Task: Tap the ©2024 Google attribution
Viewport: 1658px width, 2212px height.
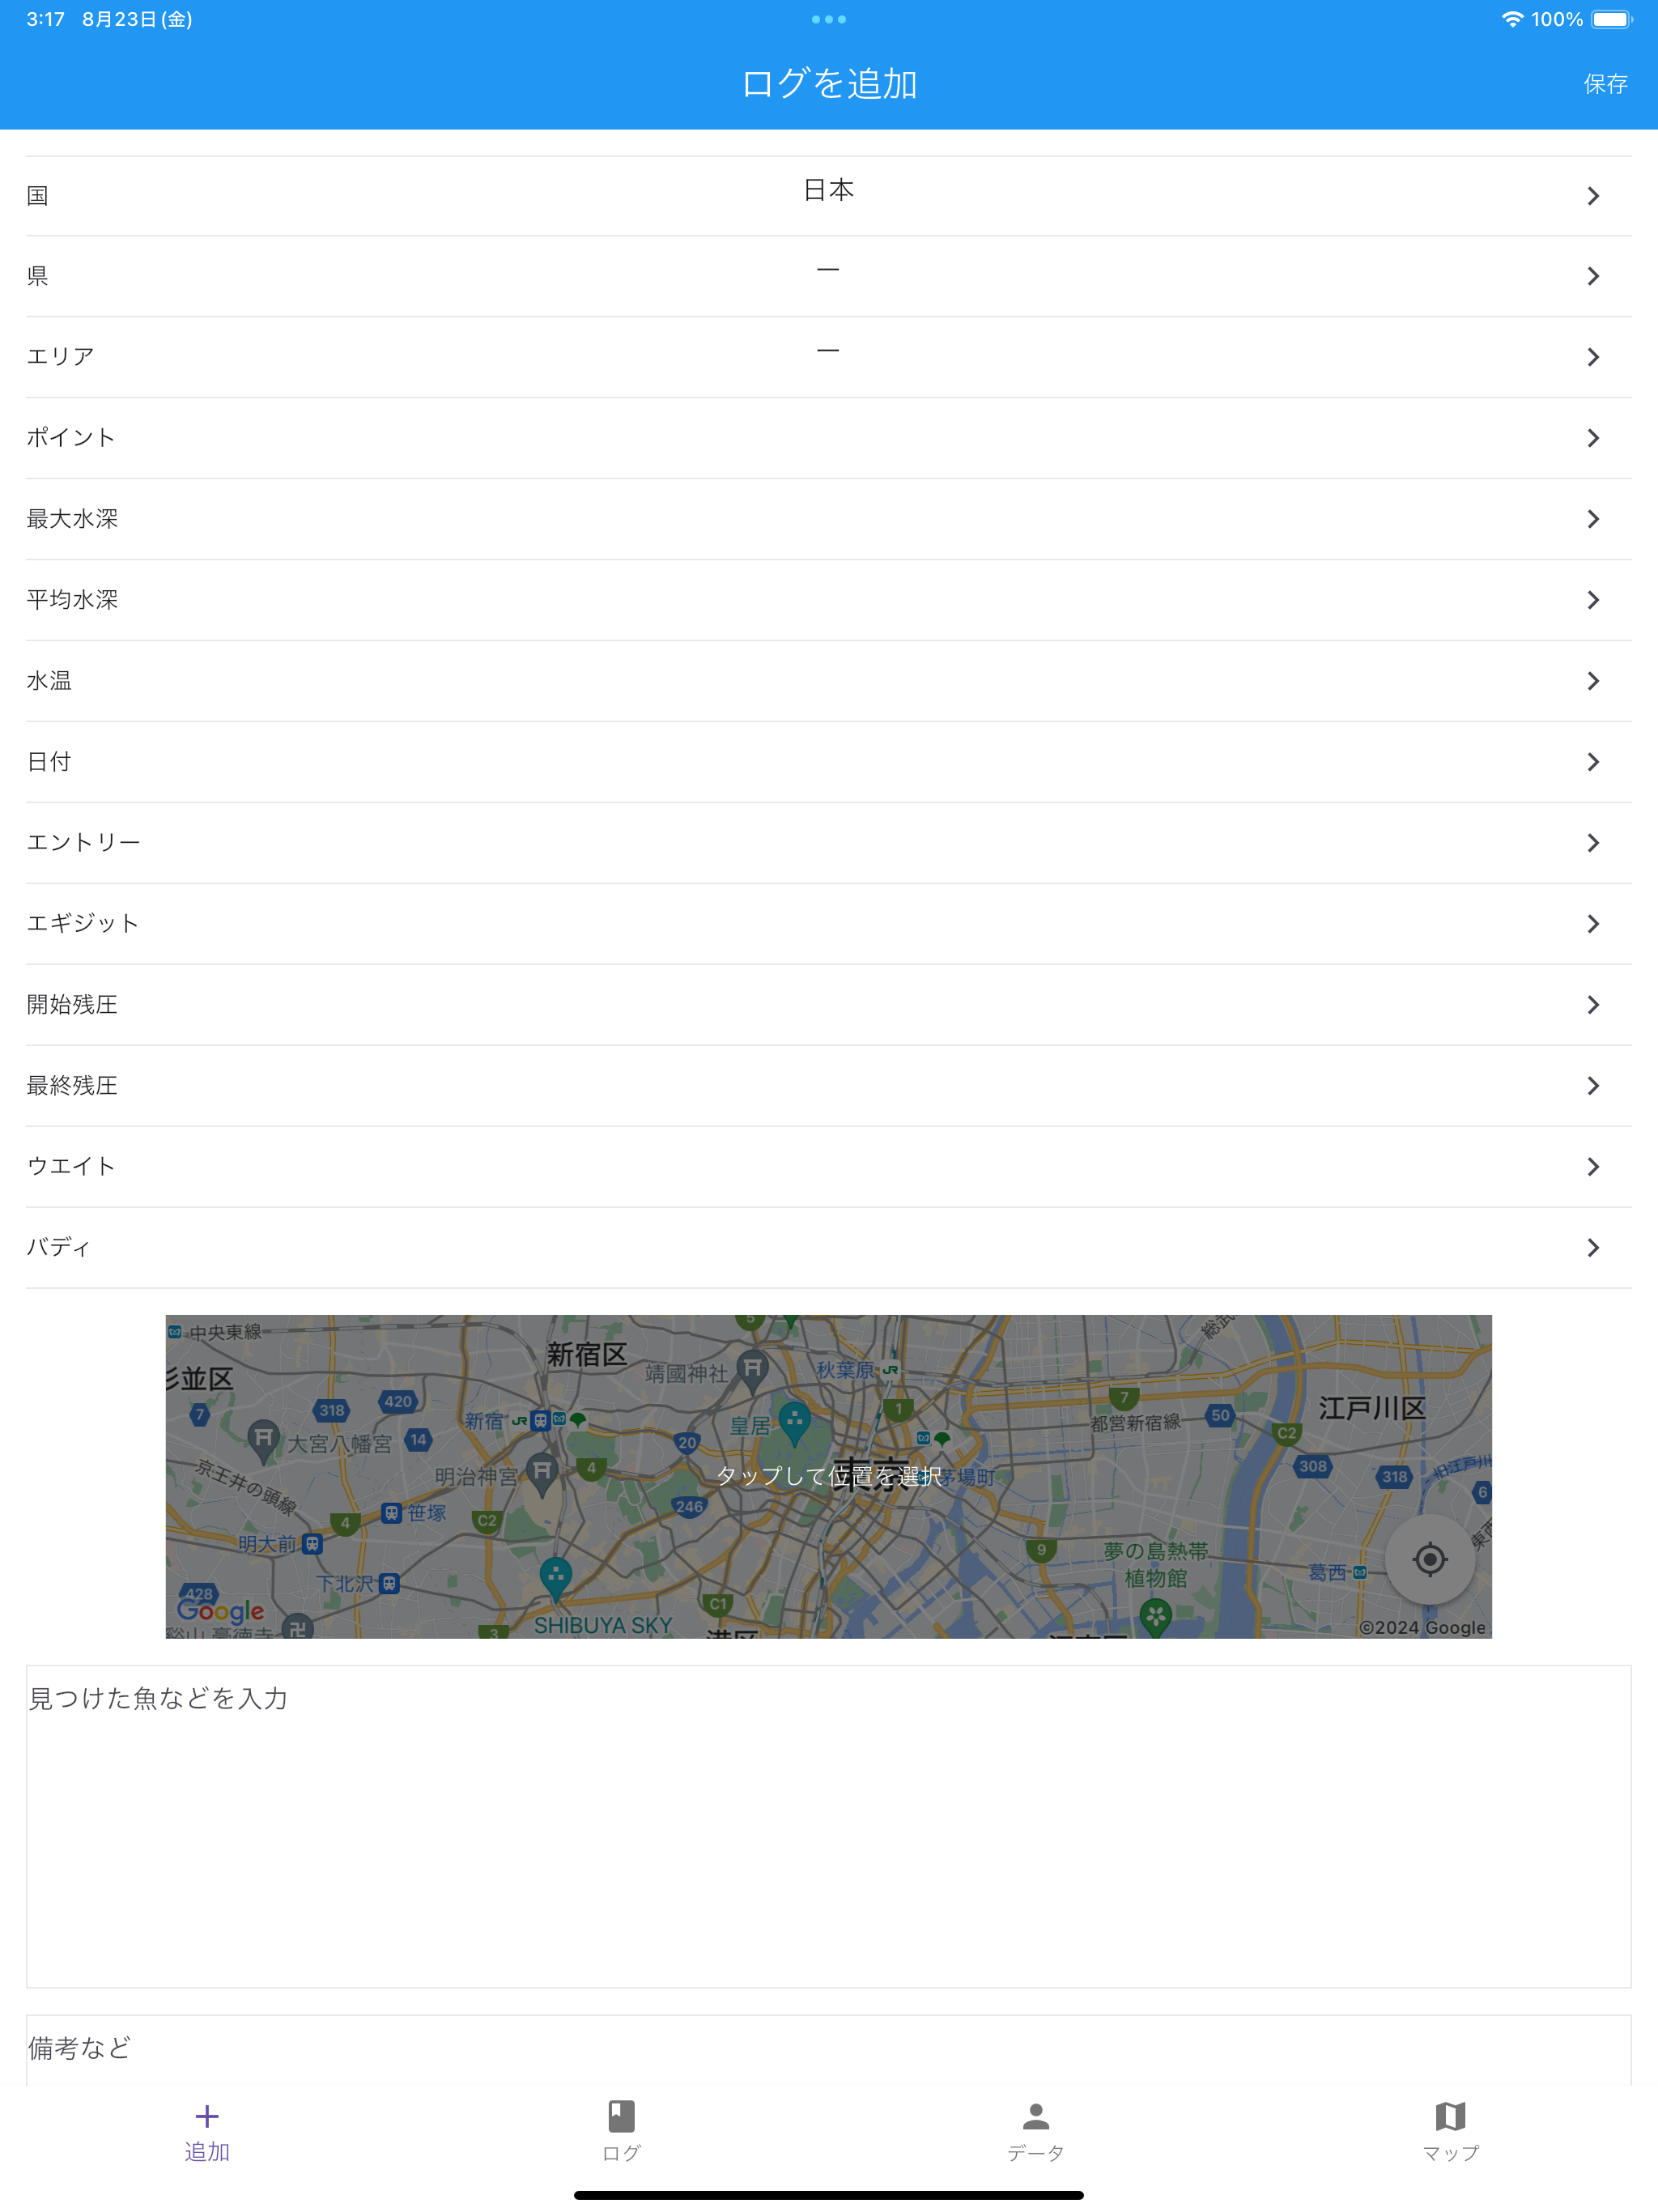Action: (x=1422, y=1627)
